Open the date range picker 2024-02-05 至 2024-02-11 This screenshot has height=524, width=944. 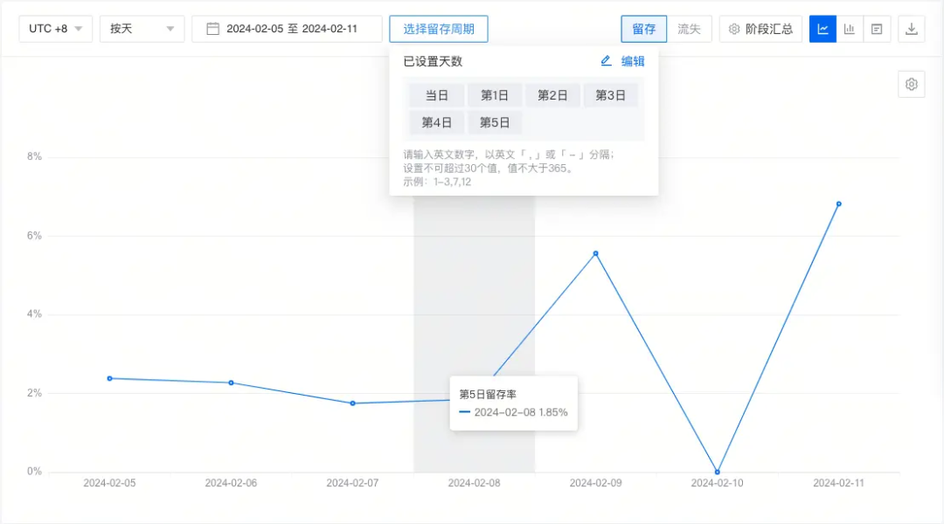(287, 29)
